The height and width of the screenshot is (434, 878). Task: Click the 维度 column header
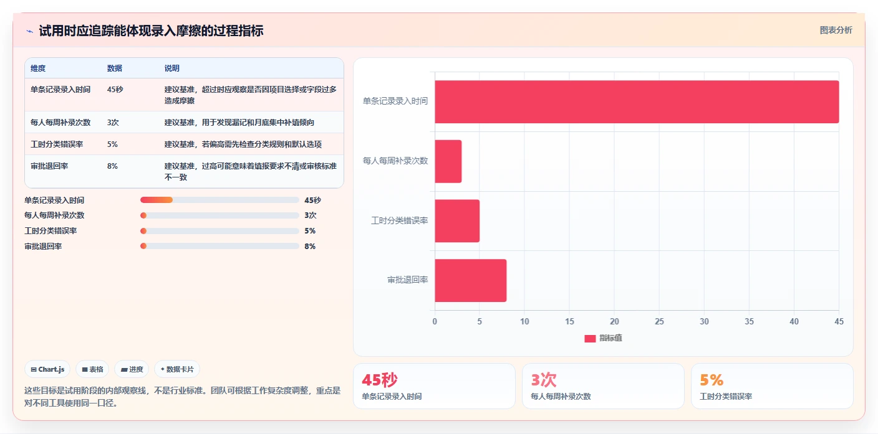38,68
